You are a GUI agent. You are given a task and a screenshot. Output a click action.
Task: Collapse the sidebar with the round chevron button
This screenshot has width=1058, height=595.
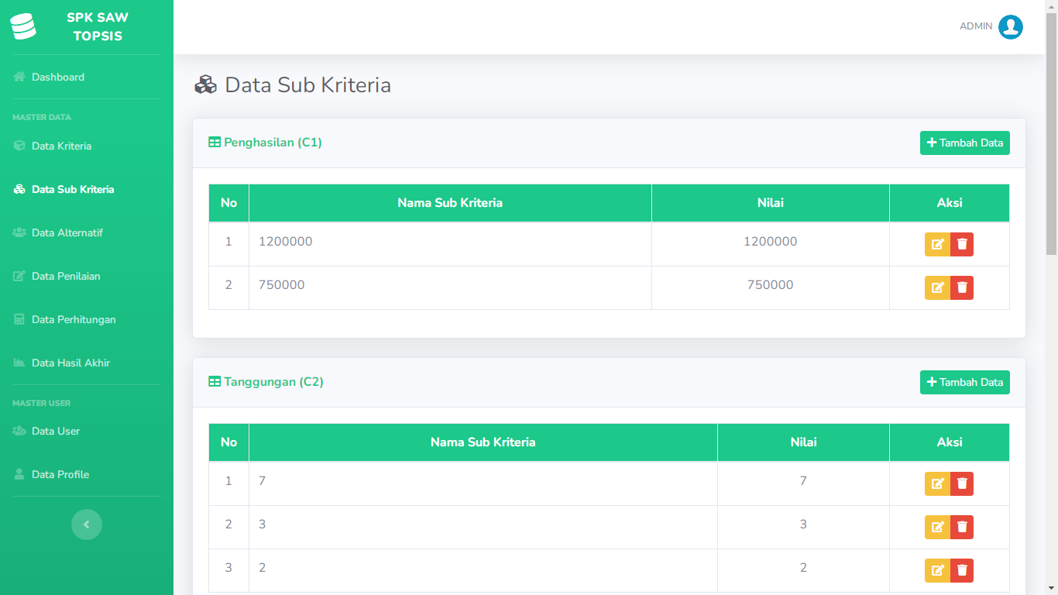tap(87, 524)
